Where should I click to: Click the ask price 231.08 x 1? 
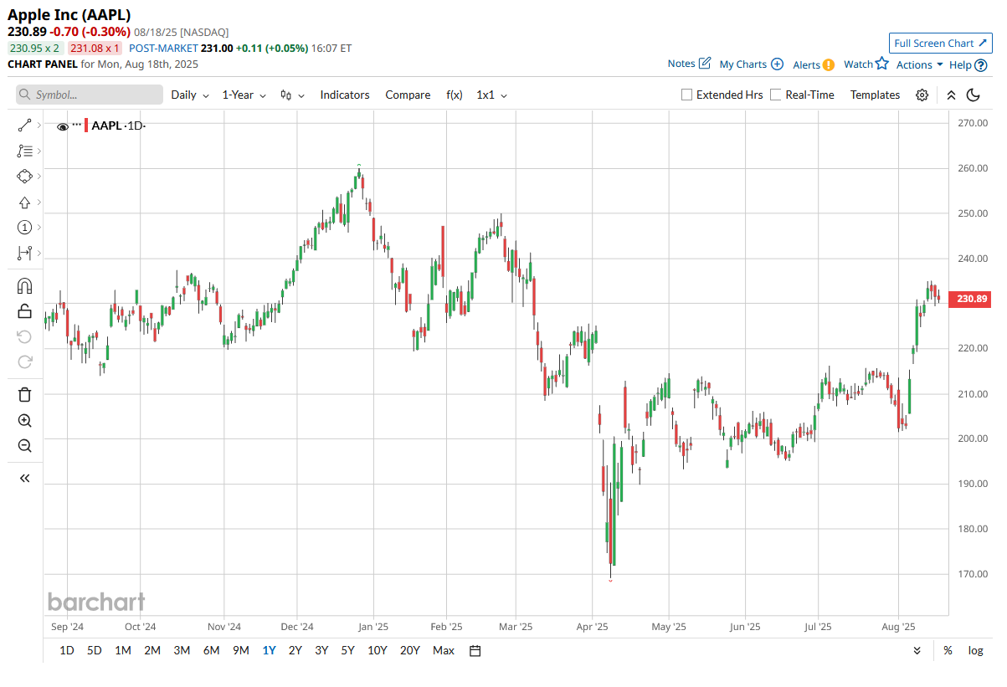coord(95,49)
